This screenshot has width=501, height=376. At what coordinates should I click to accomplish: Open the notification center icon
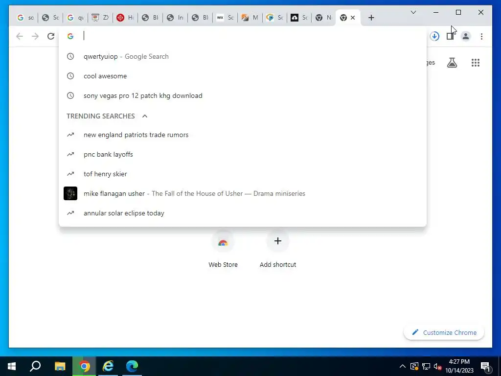(x=485, y=366)
